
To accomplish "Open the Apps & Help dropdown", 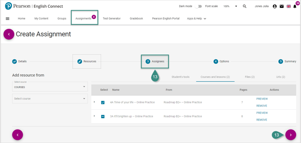I will coord(197,19).
